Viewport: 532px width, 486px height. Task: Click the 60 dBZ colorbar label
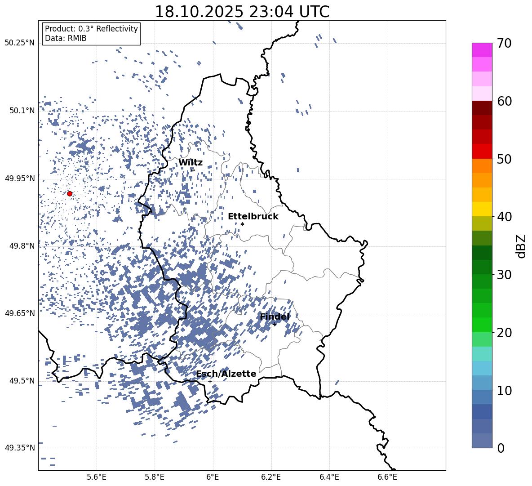click(504, 101)
